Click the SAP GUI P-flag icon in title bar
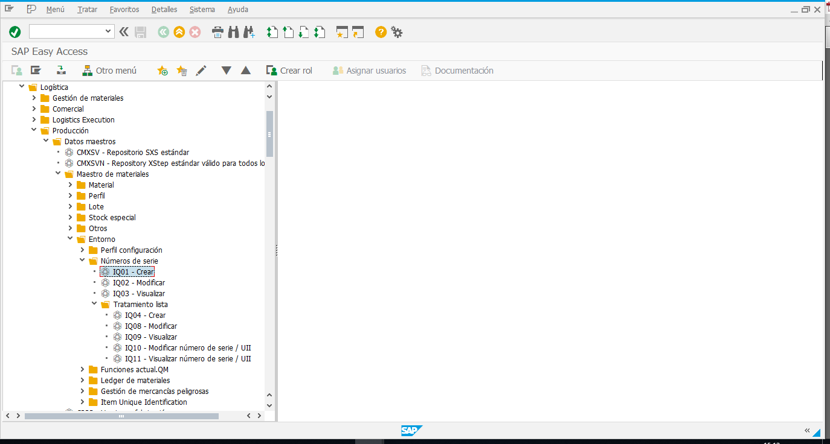The width and height of the screenshot is (830, 444). [x=31, y=9]
